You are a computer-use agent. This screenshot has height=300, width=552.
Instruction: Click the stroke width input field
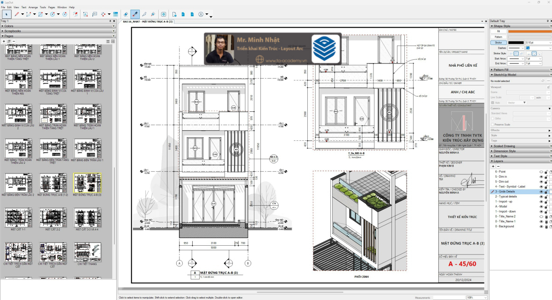[x=537, y=42]
